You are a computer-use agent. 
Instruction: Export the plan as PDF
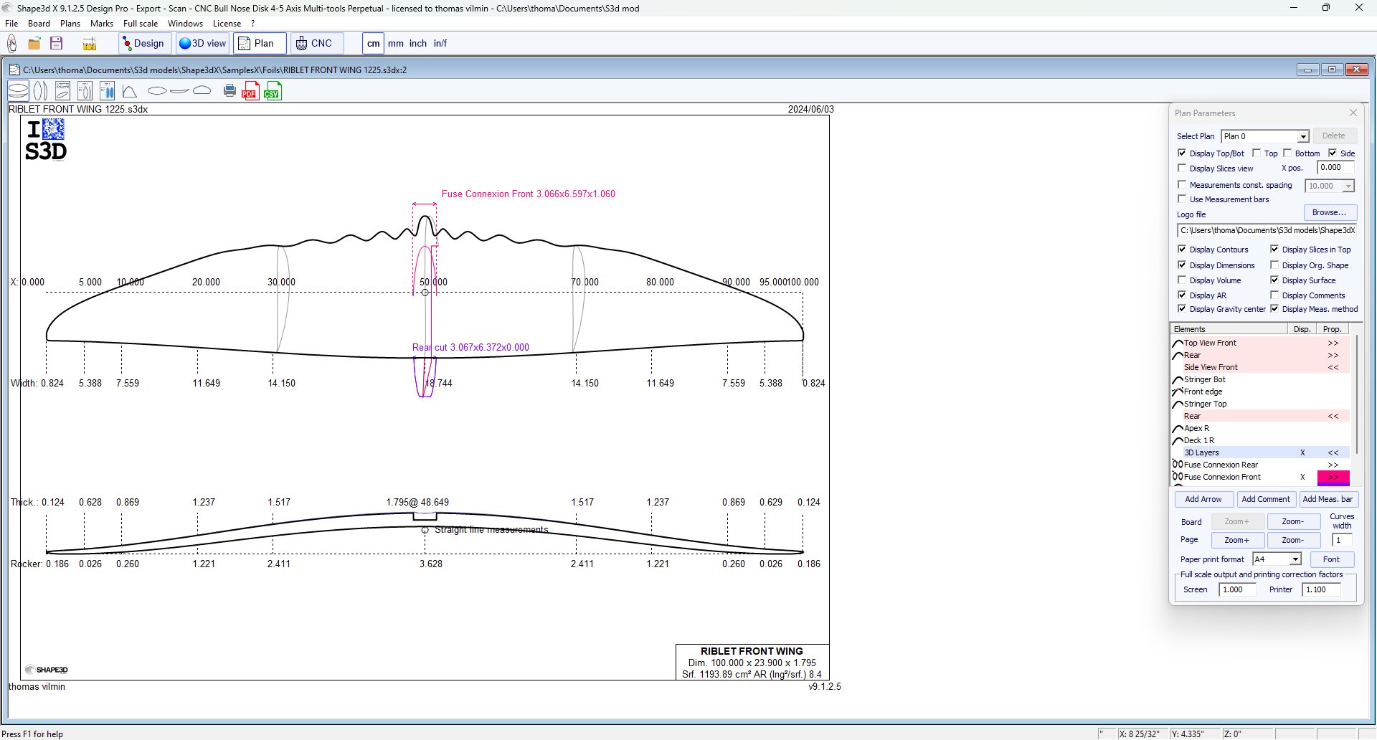click(250, 90)
